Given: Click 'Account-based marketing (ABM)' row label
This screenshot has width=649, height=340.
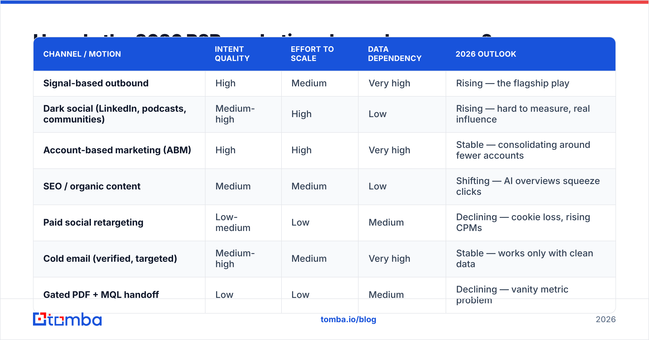Looking at the screenshot, I should (x=117, y=150).
